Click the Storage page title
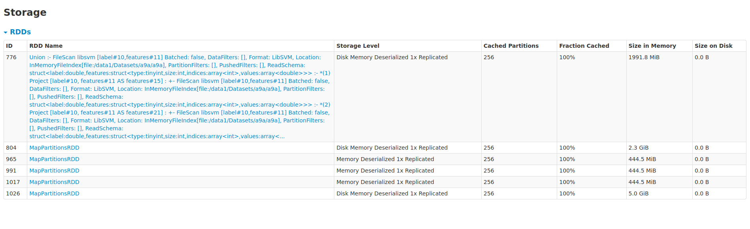The image size is (750, 229). point(25,12)
